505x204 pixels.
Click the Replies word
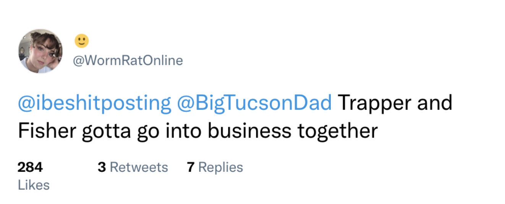(221, 167)
